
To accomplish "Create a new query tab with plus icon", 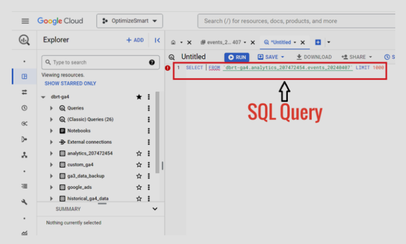I will [318, 42].
